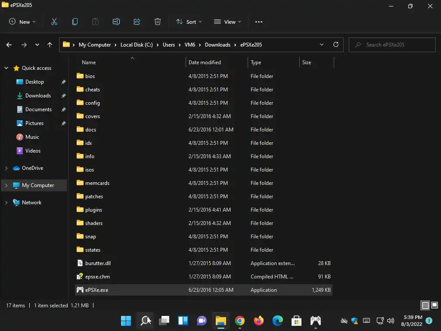The image size is (441, 331).
Task: Collapse the Quick access tree
Action: pyautogui.click(x=6, y=68)
